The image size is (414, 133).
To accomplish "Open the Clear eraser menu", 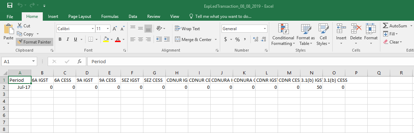I will 392,42.
